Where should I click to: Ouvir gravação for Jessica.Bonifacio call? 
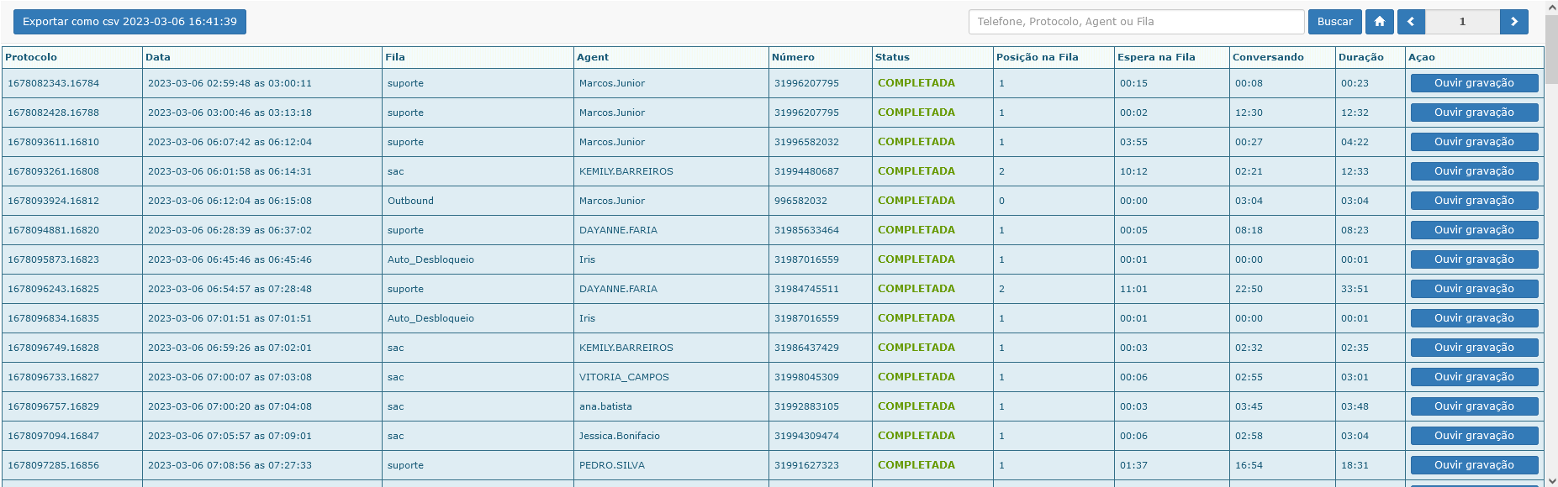1474,436
